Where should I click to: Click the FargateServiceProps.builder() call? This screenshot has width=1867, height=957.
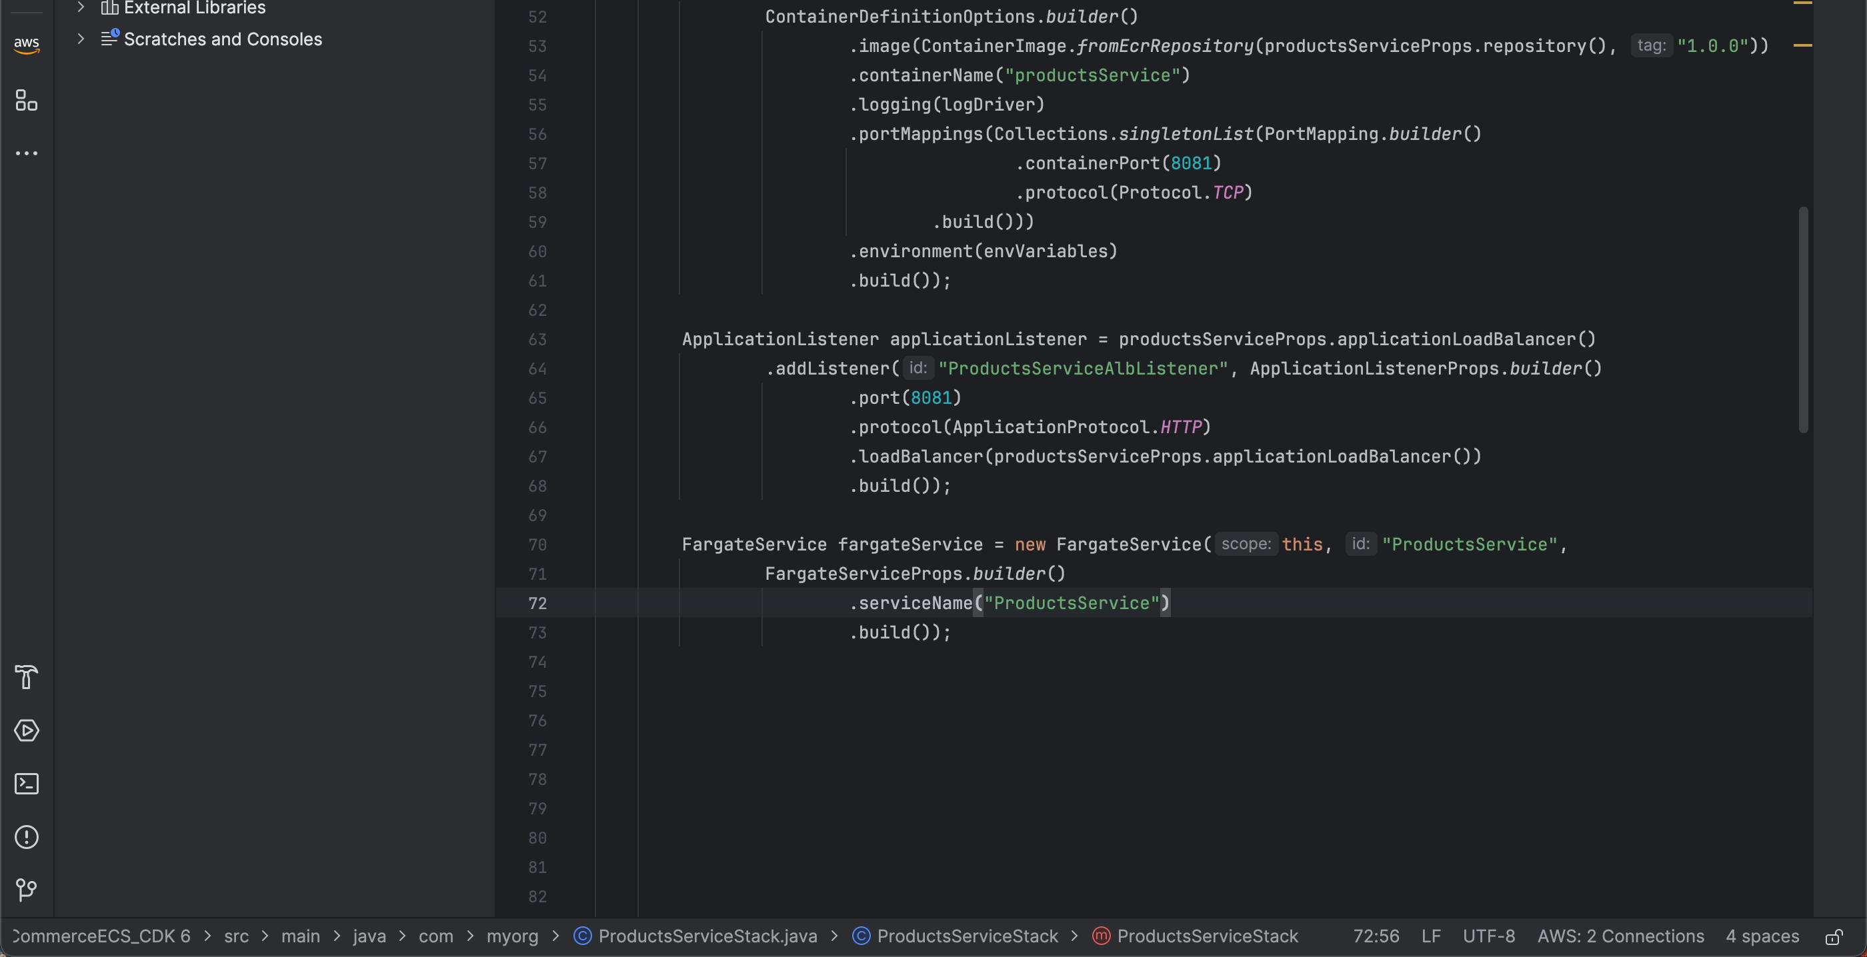coord(915,574)
